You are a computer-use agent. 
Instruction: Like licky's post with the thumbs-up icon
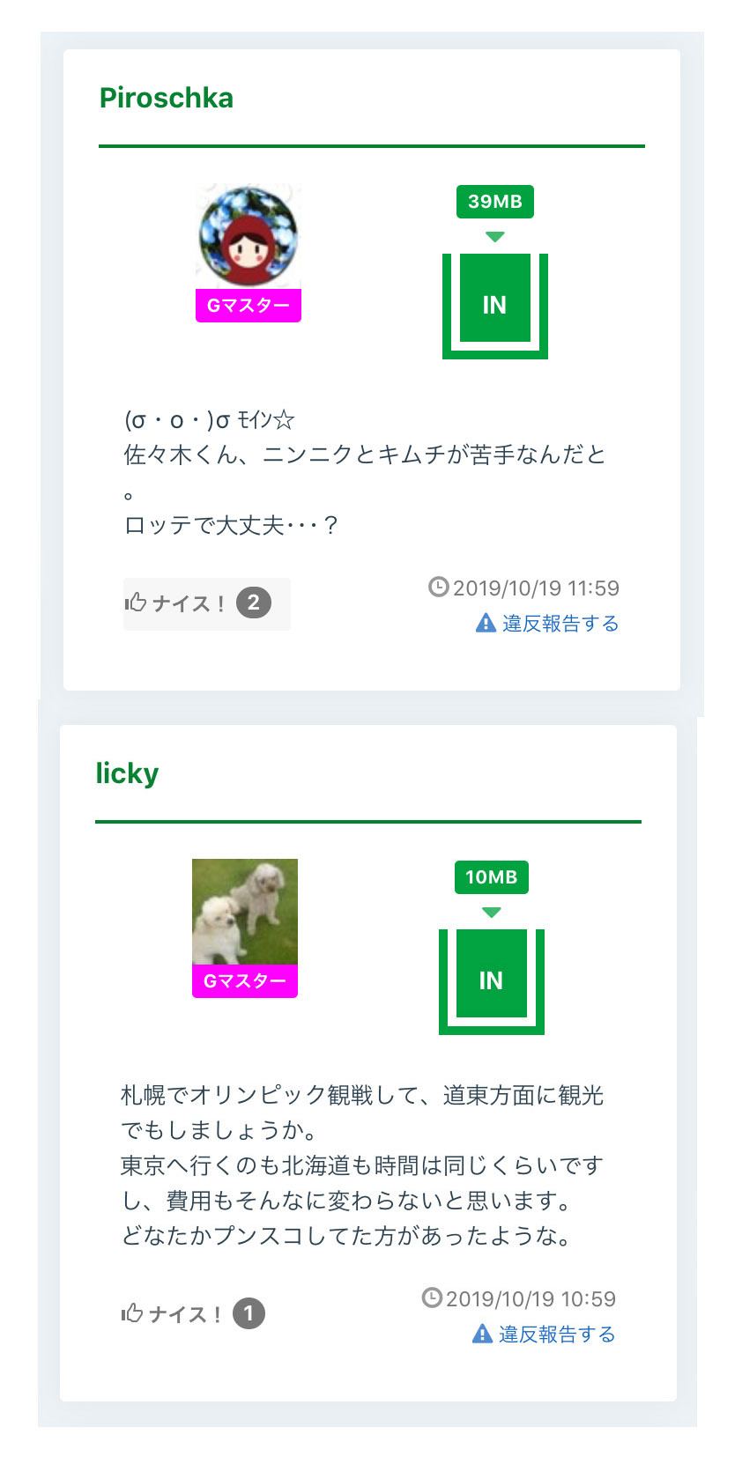[x=132, y=1314]
